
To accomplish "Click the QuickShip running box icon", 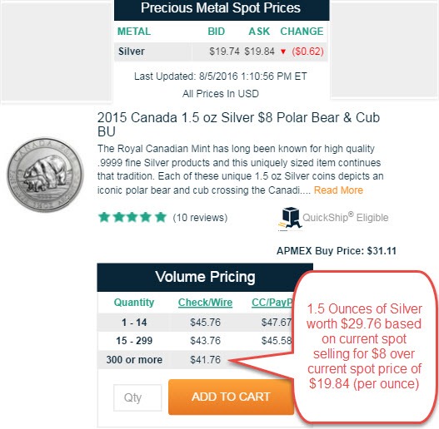I will tap(290, 219).
